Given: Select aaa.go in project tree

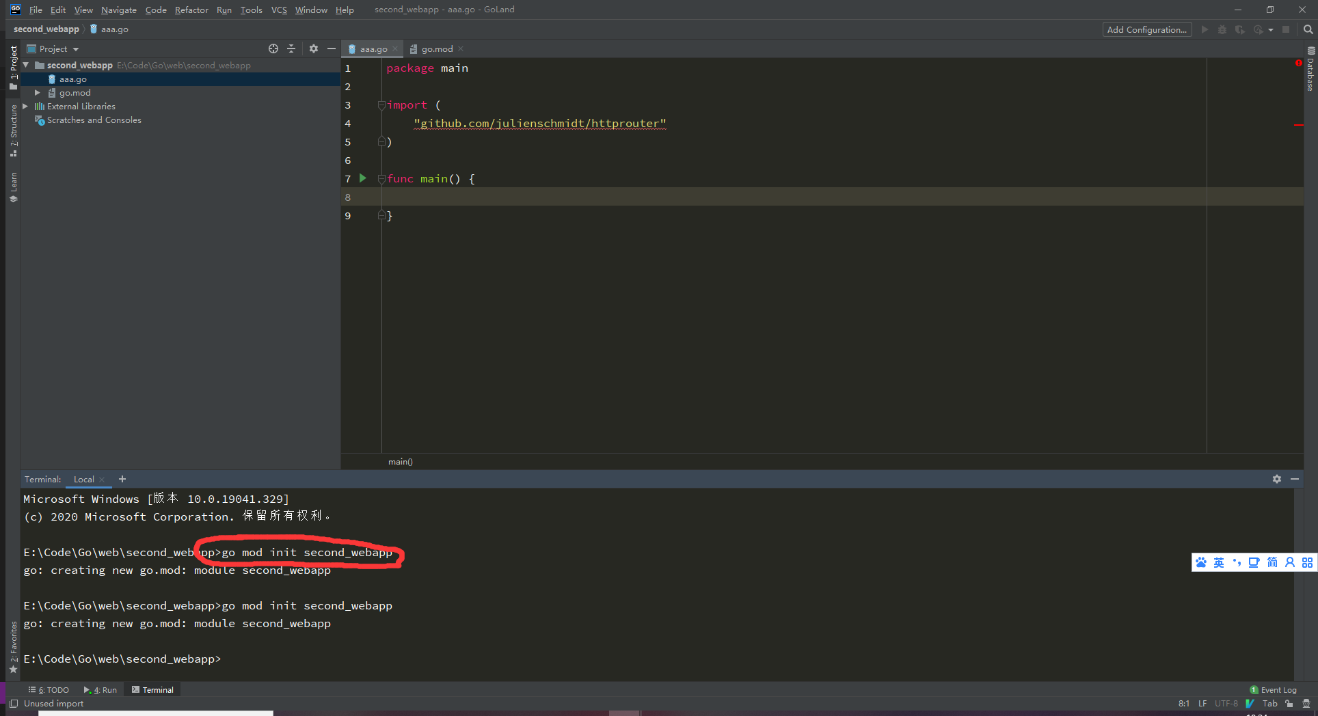Looking at the screenshot, I should pos(72,79).
